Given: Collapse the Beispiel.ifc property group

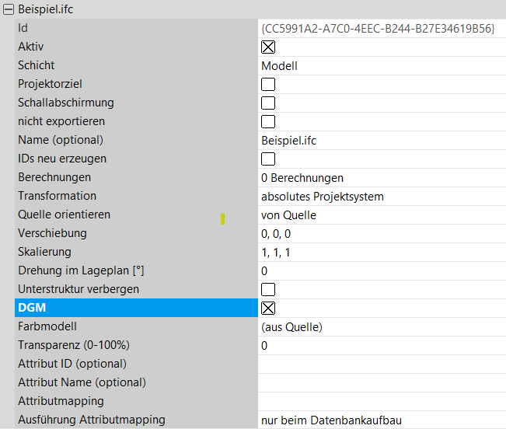Looking at the screenshot, I should point(8,10).
